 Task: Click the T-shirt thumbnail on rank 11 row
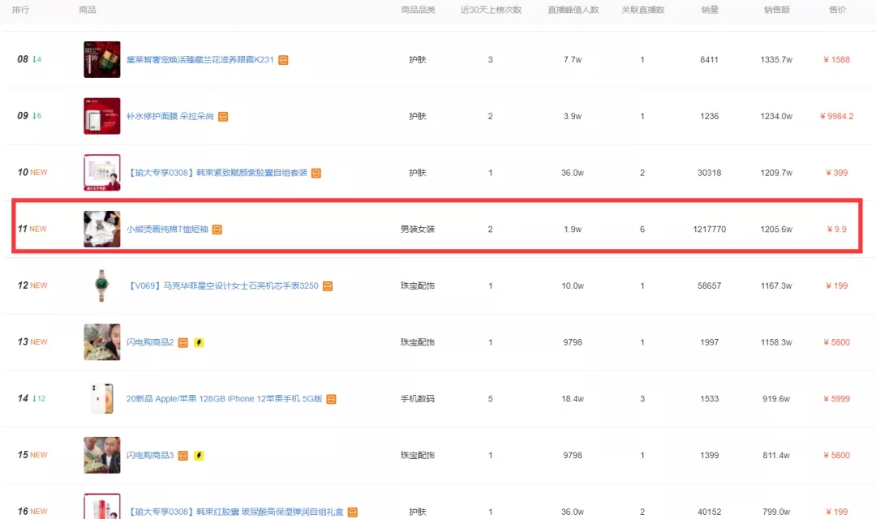click(x=101, y=229)
